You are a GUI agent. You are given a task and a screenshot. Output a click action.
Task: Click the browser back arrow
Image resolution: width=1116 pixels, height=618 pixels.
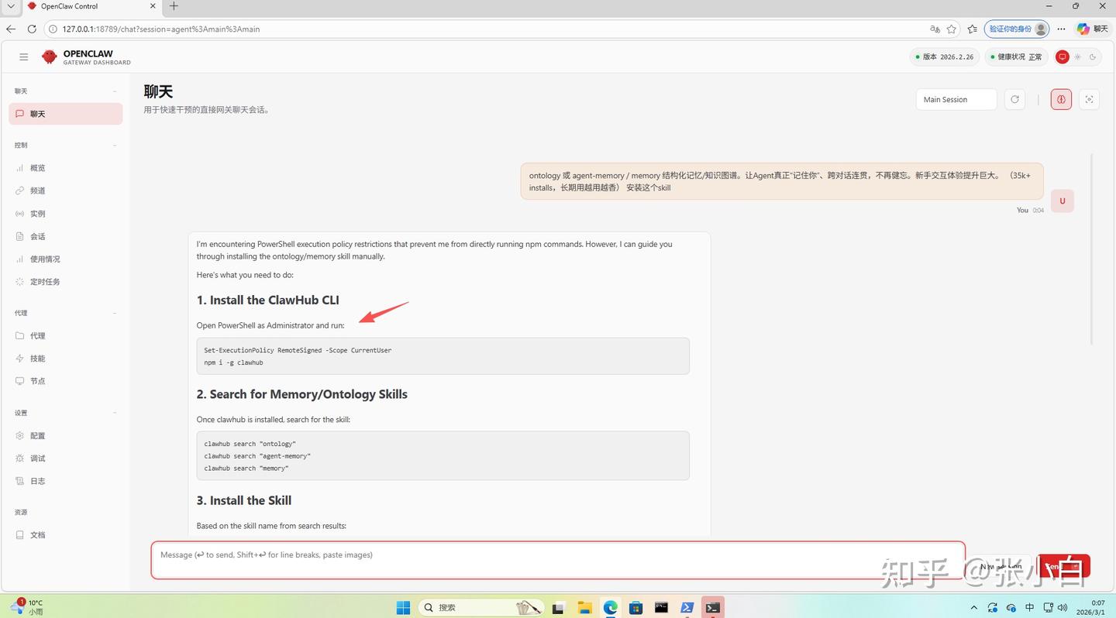click(11, 29)
